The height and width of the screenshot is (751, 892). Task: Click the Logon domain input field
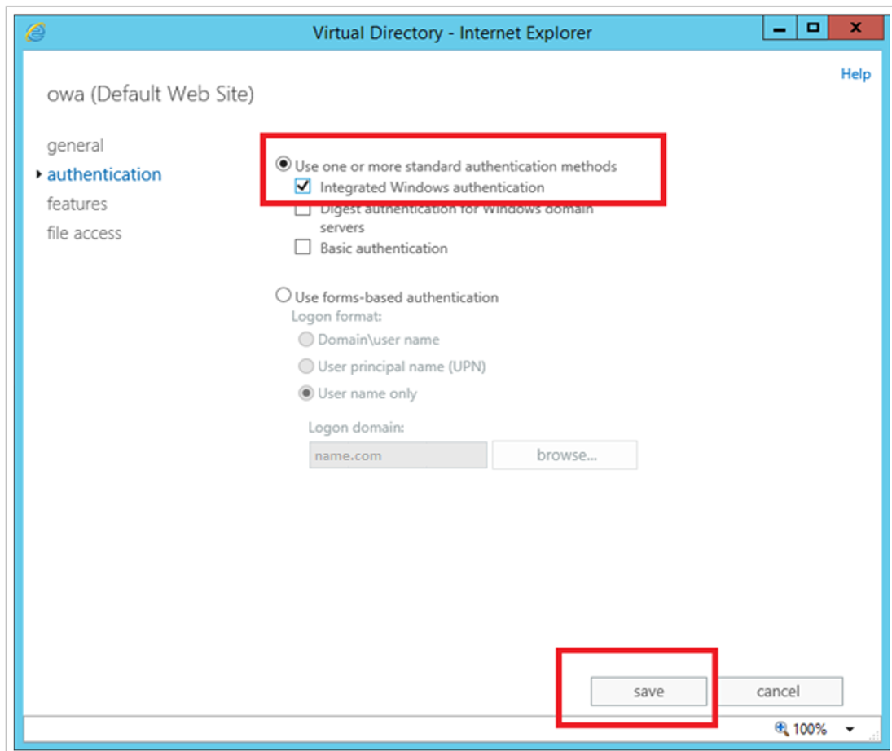click(398, 455)
